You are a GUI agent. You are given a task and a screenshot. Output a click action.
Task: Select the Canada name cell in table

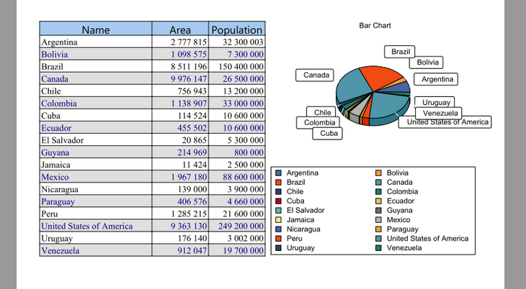tap(96, 78)
